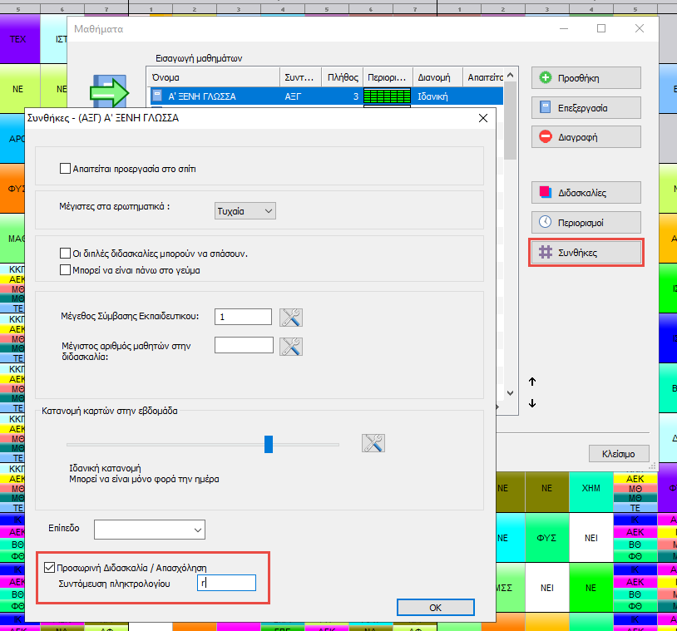Click wrench icon beside Μέγιστος αριθμός μαθητών
677x631 pixels.
(291, 346)
